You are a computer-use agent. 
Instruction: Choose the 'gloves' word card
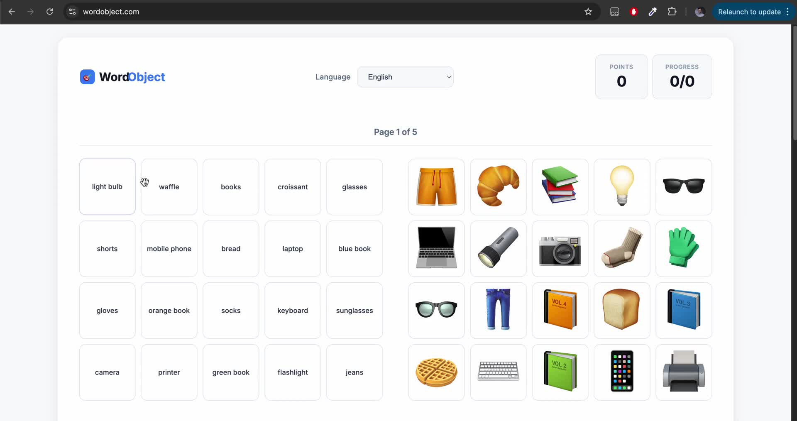(x=107, y=311)
